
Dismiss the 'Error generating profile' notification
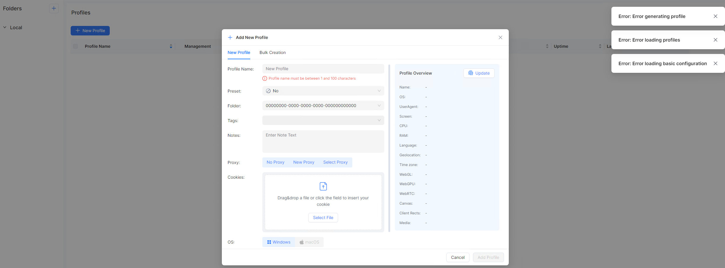pos(715,17)
